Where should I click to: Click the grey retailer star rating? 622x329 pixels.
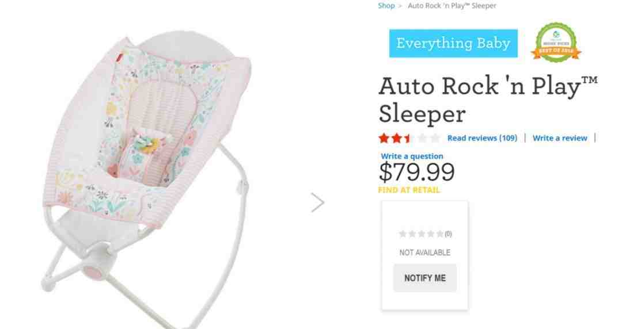click(x=421, y=234)
